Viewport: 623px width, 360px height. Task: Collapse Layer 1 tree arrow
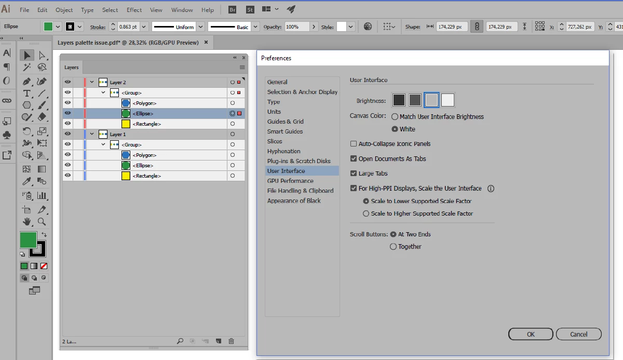point(92,134)
